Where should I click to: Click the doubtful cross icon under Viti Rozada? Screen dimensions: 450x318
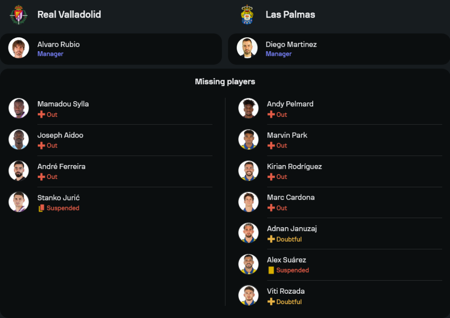(271, 302)
